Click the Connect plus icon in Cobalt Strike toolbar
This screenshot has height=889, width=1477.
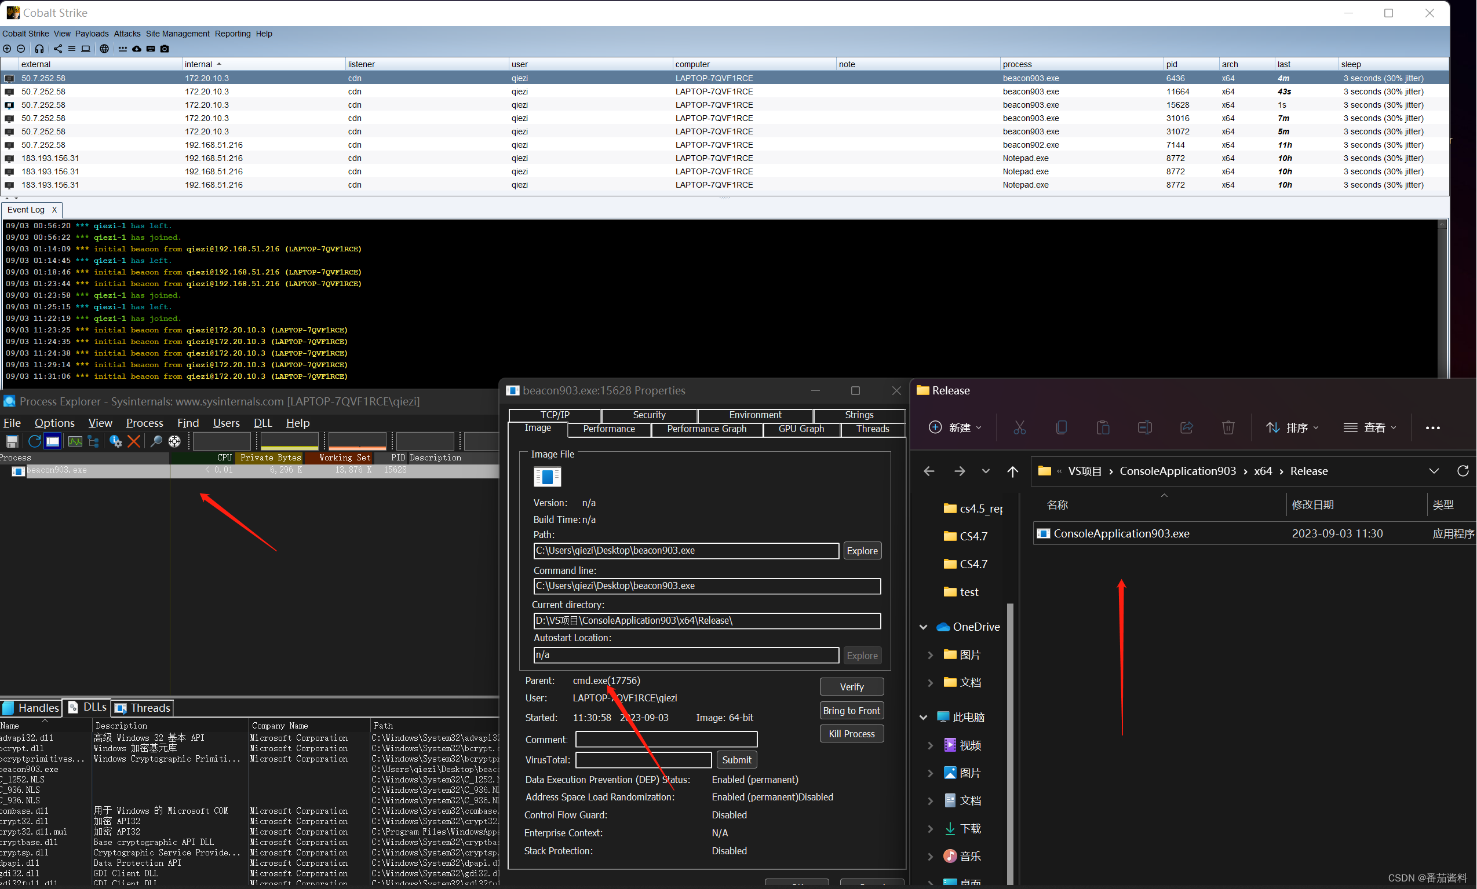click(x=6, y=49)
